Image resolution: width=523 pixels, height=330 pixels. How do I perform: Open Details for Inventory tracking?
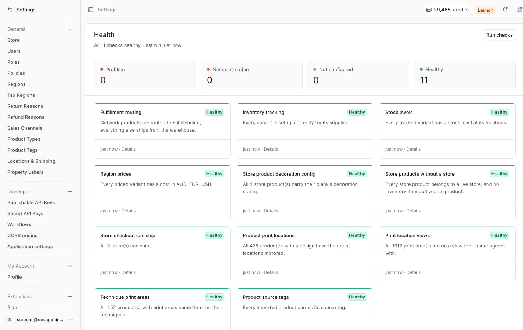click(x=271, y=149)
